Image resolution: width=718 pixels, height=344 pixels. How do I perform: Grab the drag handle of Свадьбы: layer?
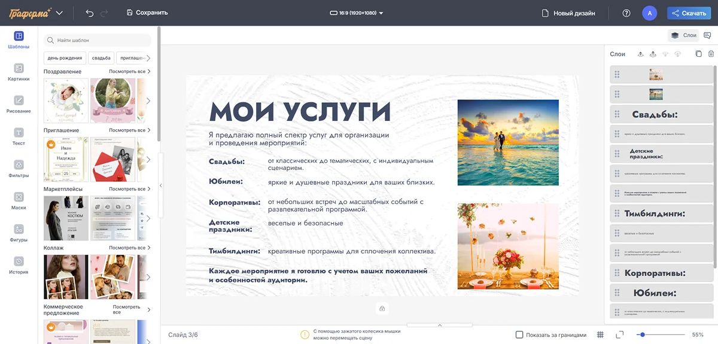(x=617, y=114)
